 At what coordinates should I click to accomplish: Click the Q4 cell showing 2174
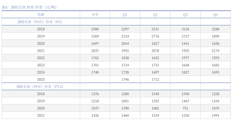[x=216, y=51]
